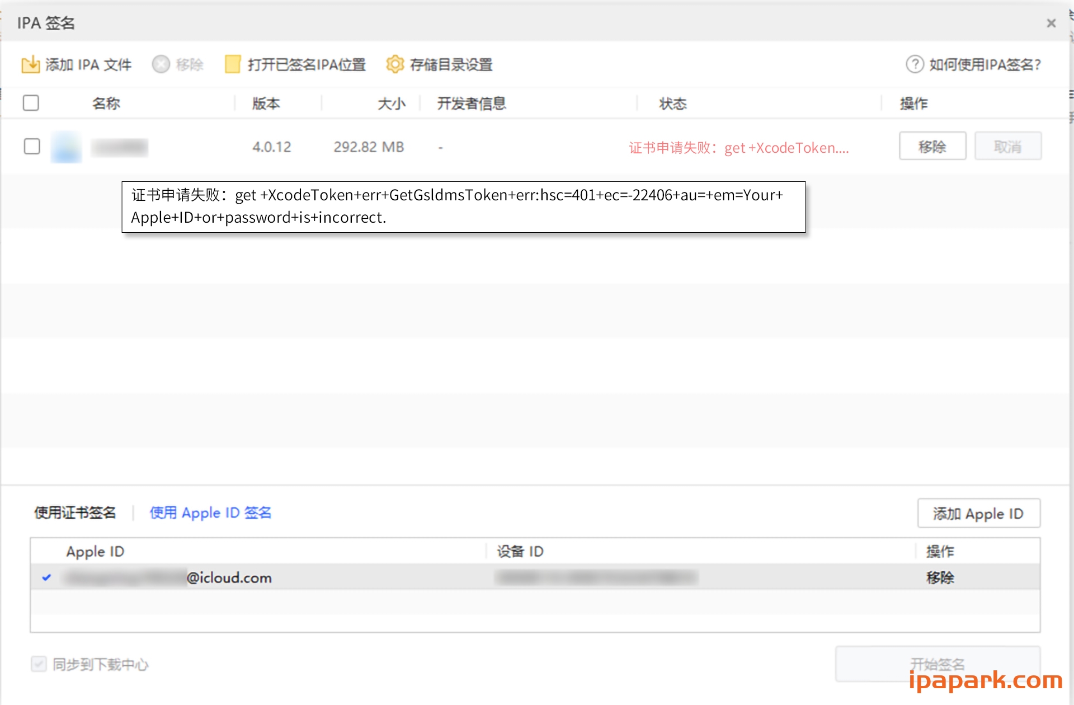The width and height of the screenshot is (1074, 705).
Task: Click the 添加 Apple ID button
Action: 978,513
